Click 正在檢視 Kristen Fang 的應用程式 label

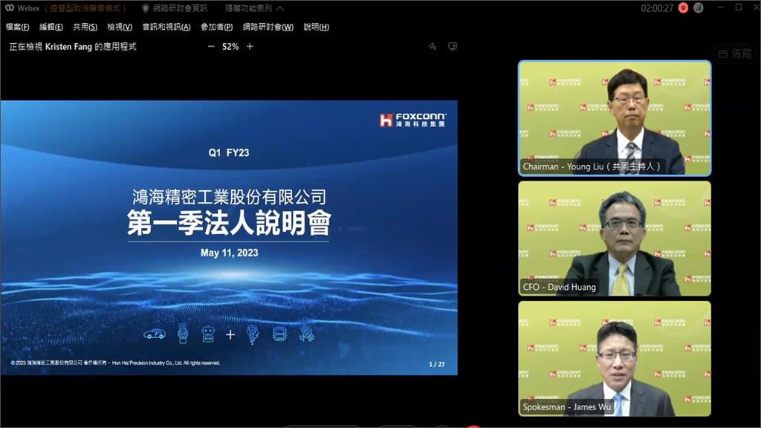(73, 47)
